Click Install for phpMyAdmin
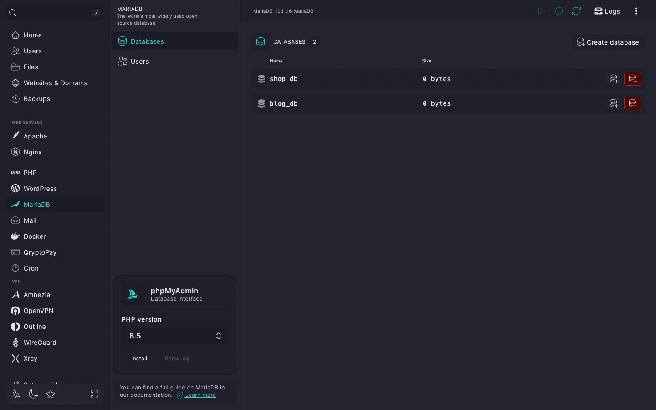This screenshot has height=410, width=656. (139, 359)
